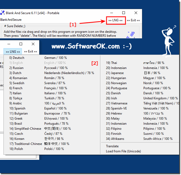Select 0) Deutsch language
The width and height of the screenshot is (181, 175).
tap(52, 58)
